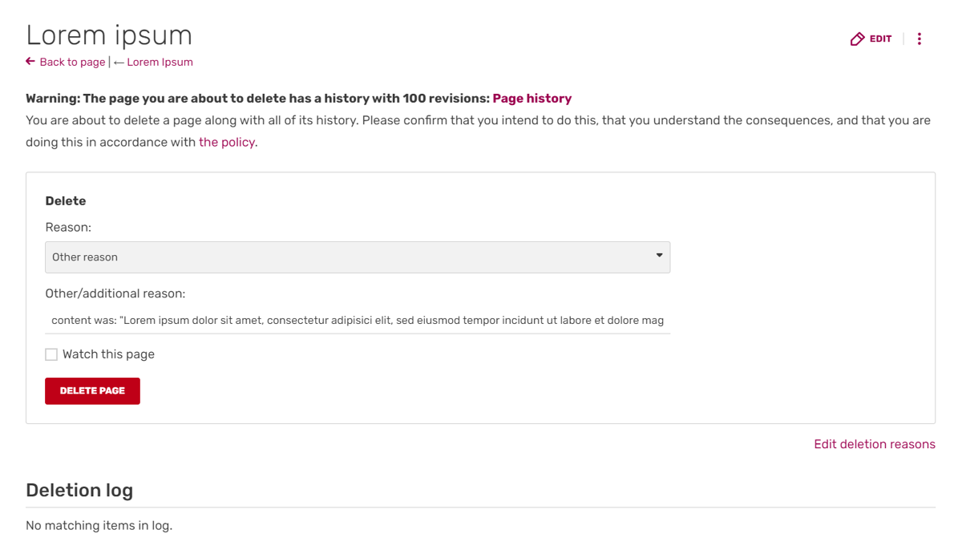
Task: Open the Page history link
Action: pyautogui.click(x=532, y=99)
